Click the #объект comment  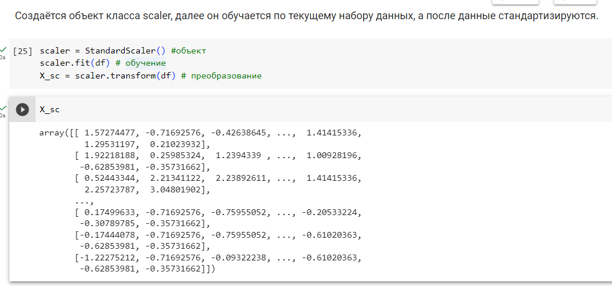188,51
